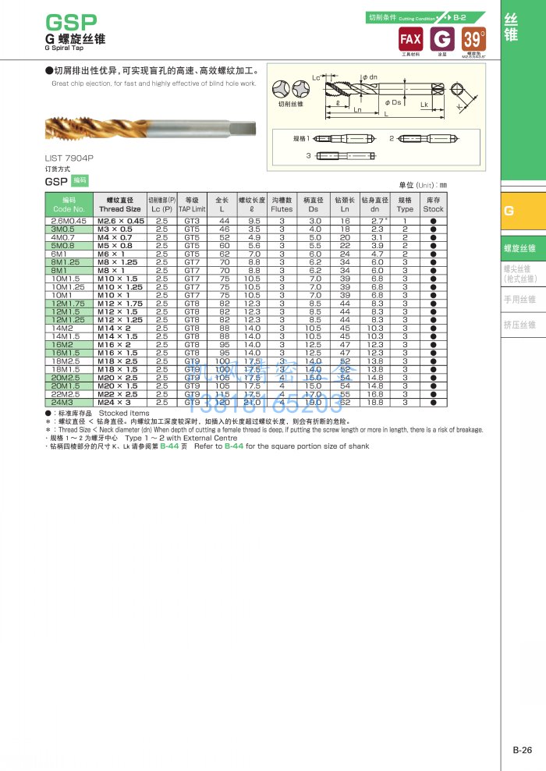Image resolution: width=546 pixels, height=771 pixels.
Task: Select code cell 2.6M0.45
Action: pos(69,222)
